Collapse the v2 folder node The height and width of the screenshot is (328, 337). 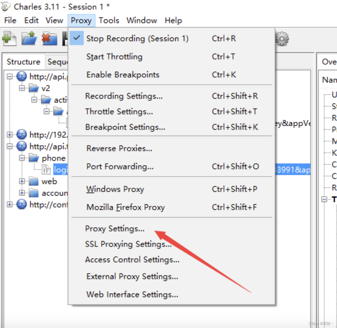click(x=22, y=88)
